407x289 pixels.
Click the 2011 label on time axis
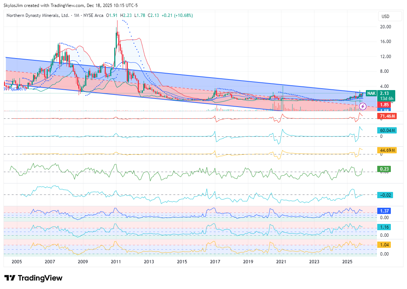116,262
